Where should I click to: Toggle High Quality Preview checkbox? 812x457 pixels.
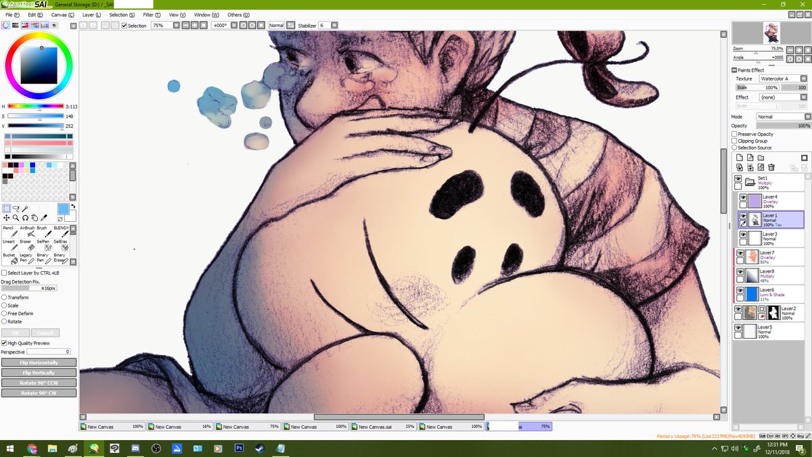[4, 343]
